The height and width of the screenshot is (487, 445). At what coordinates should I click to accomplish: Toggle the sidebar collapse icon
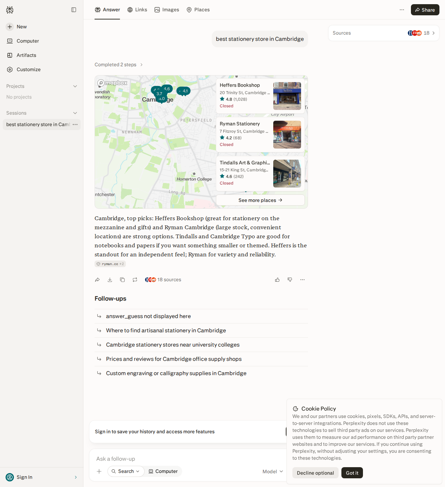[74, 10]
